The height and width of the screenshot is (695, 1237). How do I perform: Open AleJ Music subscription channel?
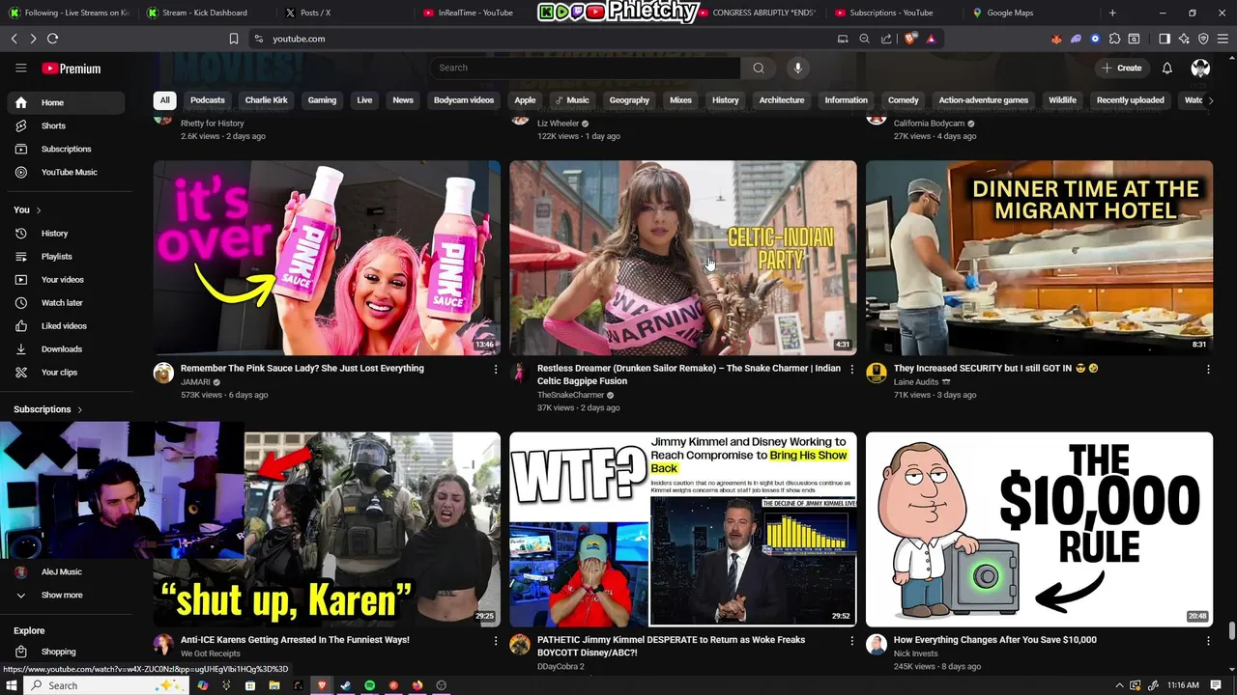(66, 571)
